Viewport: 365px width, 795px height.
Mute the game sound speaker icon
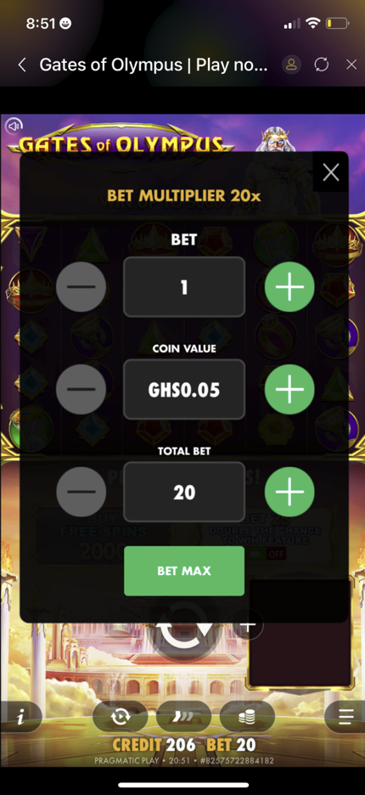click(x=15, y=125)
